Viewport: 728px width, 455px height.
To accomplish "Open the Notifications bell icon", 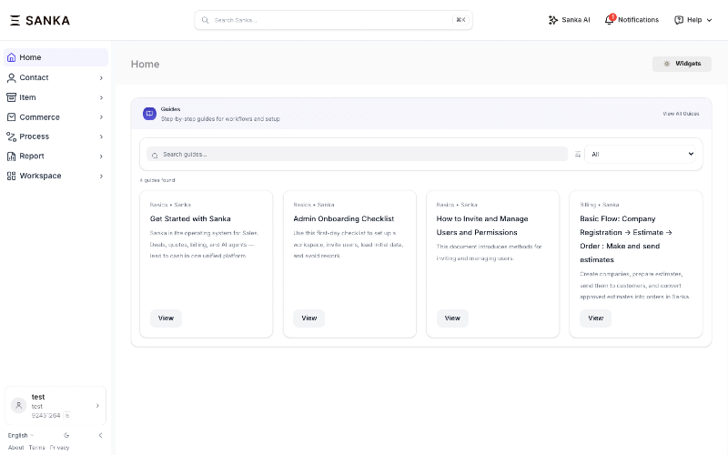I will pos(609,19).
